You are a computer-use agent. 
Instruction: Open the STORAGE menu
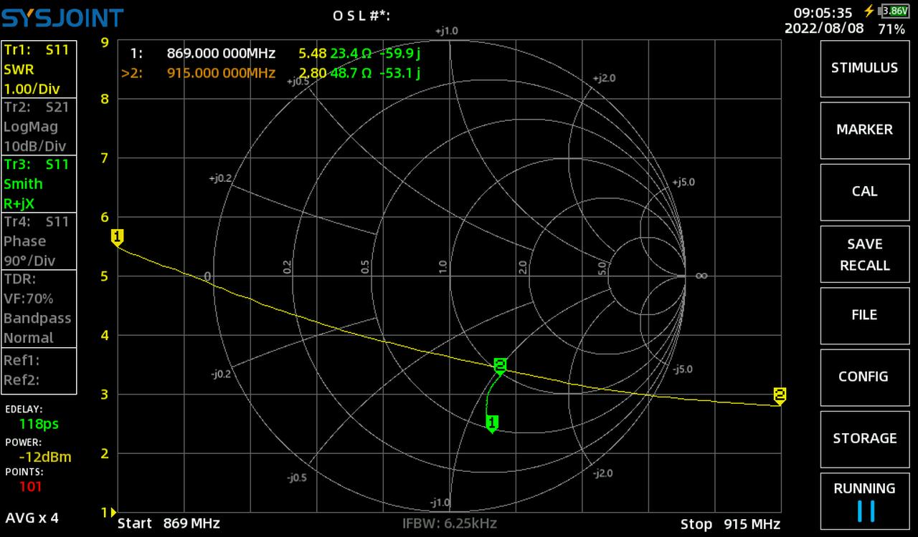[864, 438]
